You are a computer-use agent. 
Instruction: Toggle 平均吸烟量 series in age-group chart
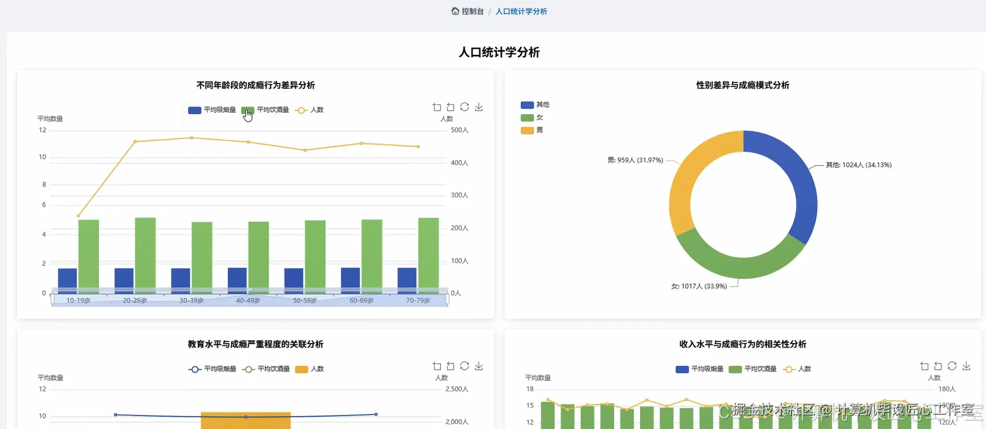[x=212, y=110]
